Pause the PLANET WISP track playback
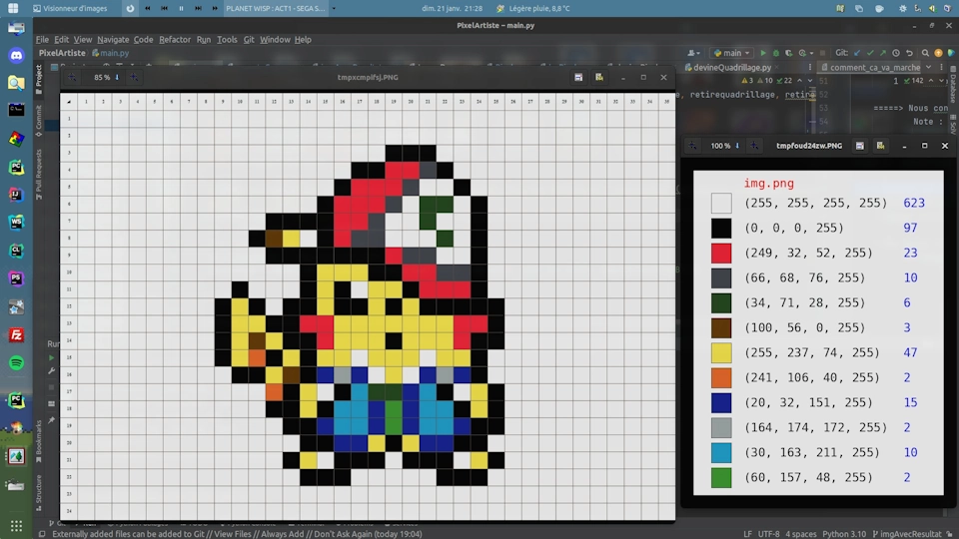The width and height of the screenshot is (959, 539). 181,9
